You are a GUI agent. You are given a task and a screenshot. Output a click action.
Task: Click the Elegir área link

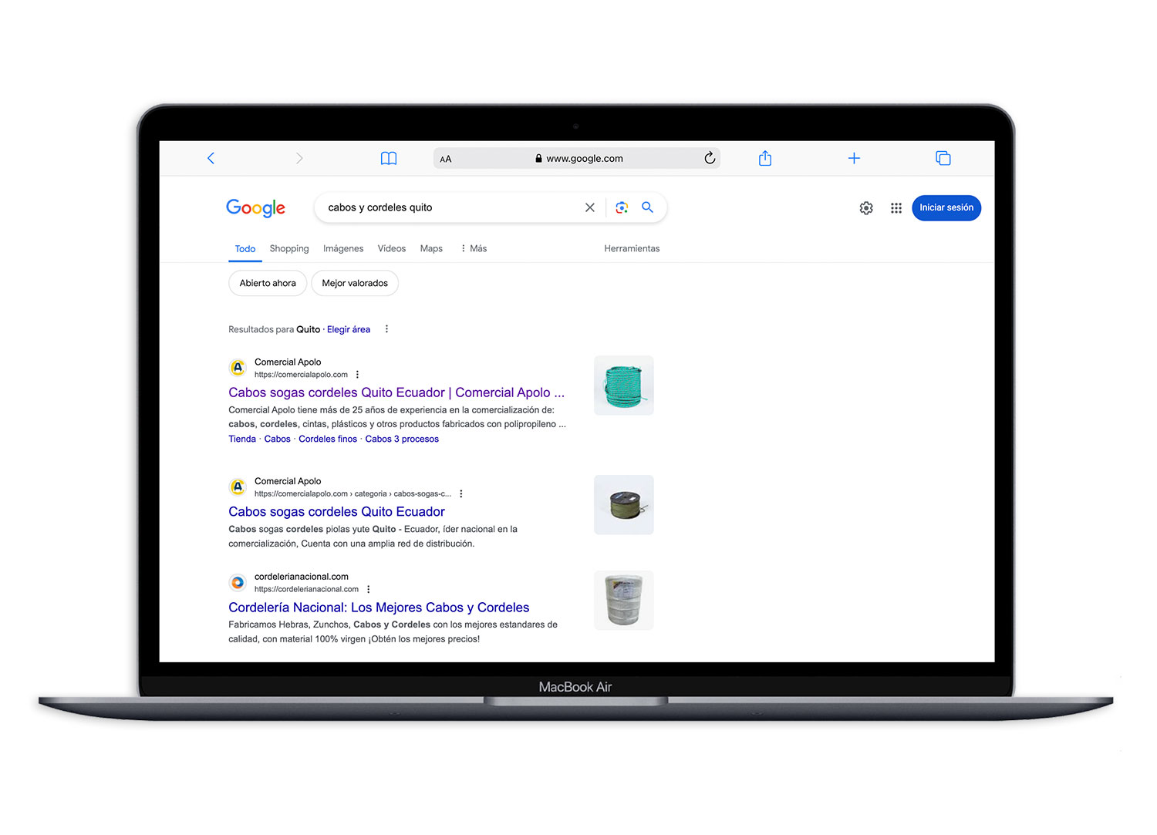coord(349,329)
